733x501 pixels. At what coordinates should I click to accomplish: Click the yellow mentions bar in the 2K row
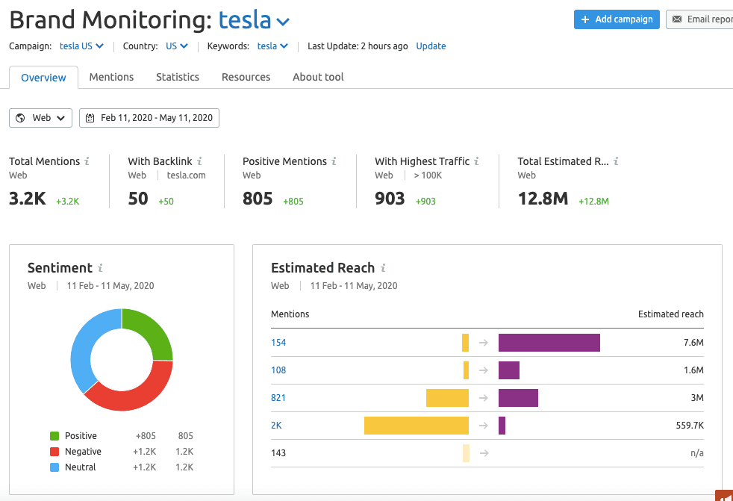(x=417, y=426)
